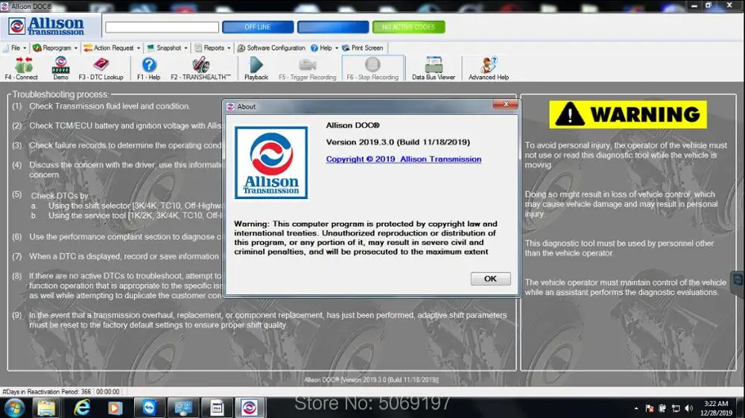Click the network tray icon

pos(676,408)
